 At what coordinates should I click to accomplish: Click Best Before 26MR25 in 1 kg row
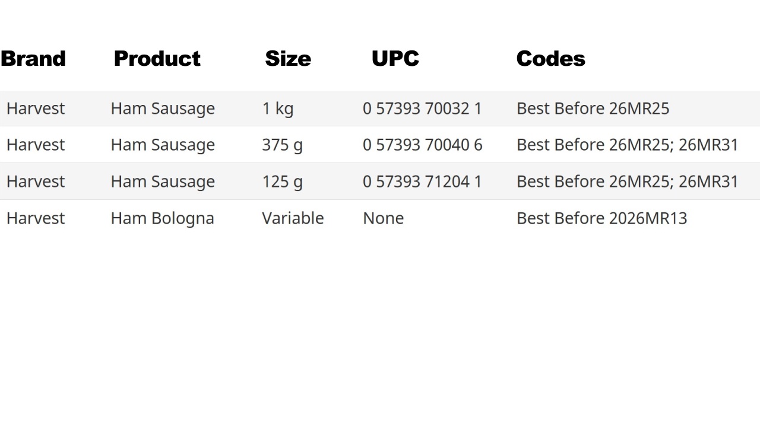(x=593, y=109)
